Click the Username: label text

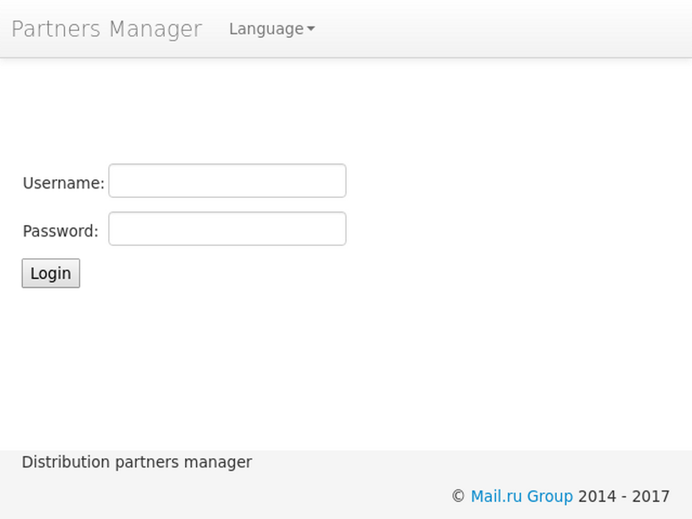pos(64,182)
